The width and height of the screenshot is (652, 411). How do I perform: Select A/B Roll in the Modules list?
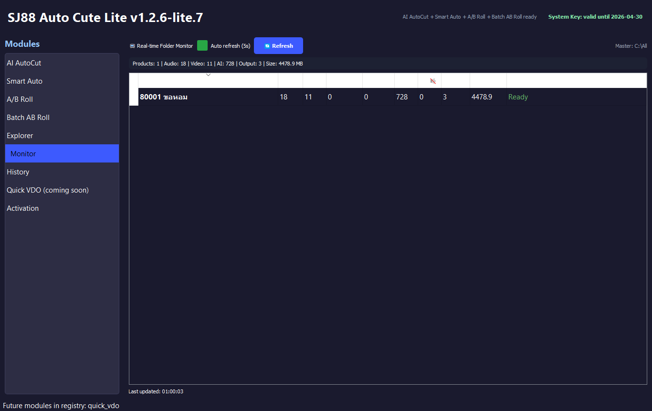coord(20,99)
